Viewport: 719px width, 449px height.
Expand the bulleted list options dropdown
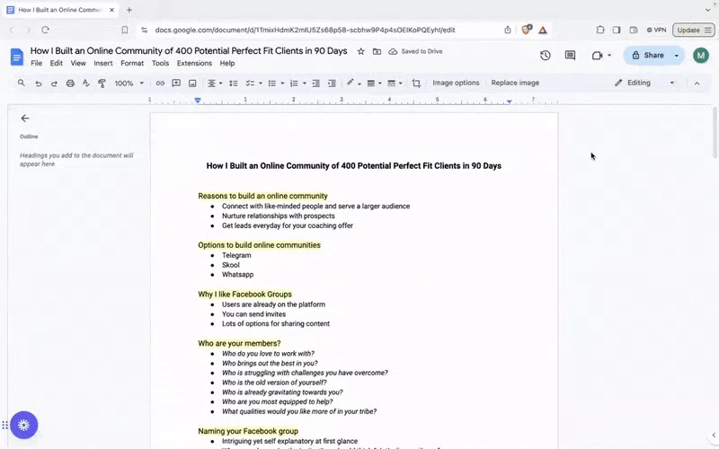(282, 84)
